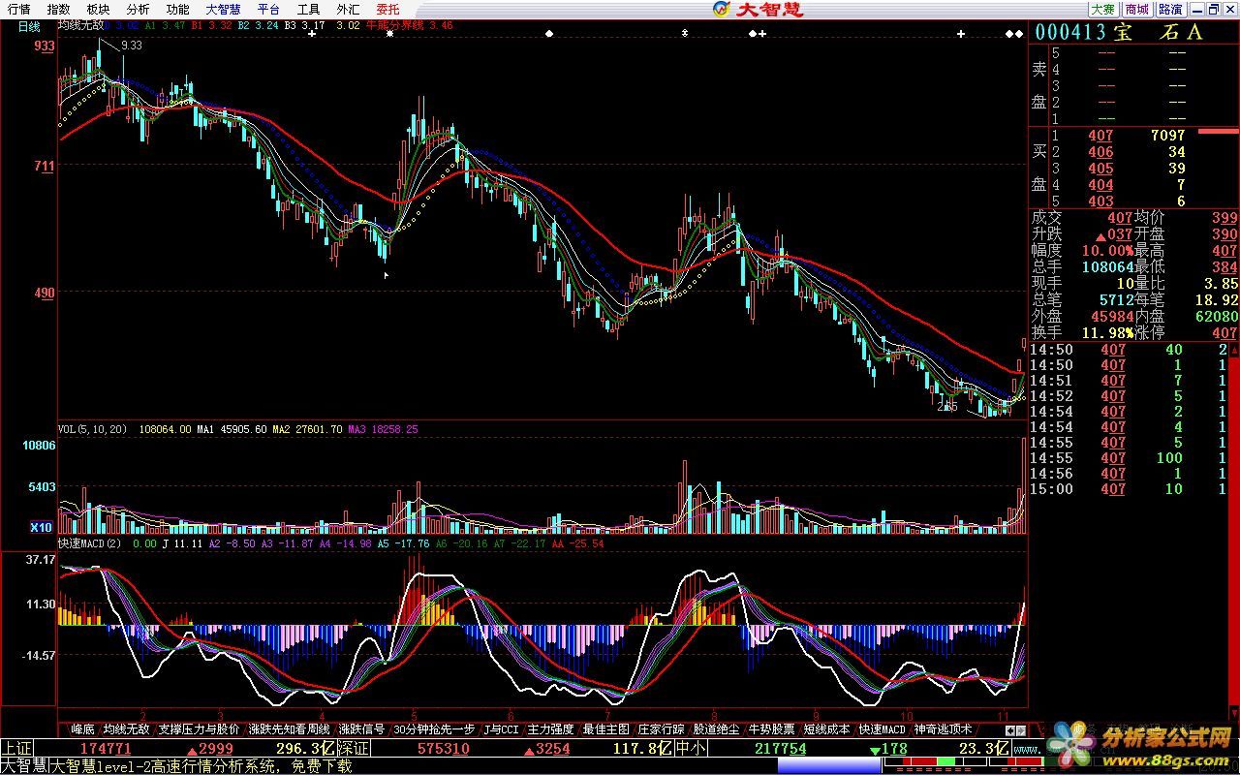Click the 大赛 button in title bar
The height and width of the screenshot is (775, 1240).
1102,9
